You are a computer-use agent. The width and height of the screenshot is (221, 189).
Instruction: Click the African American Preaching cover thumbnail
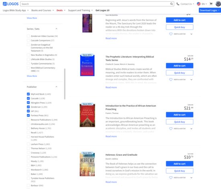point(87,115)
